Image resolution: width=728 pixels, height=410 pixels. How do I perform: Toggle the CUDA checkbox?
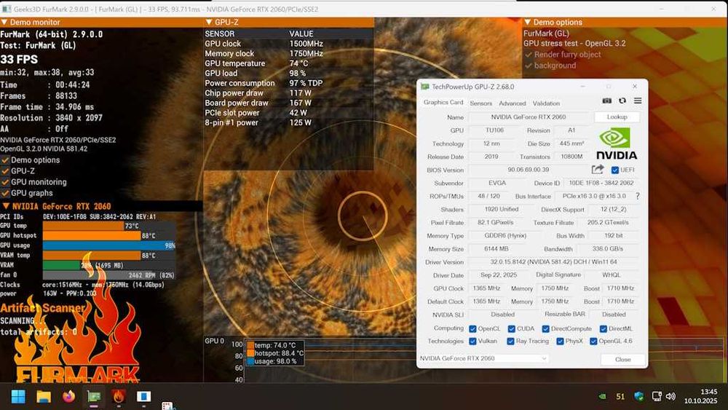512,328
